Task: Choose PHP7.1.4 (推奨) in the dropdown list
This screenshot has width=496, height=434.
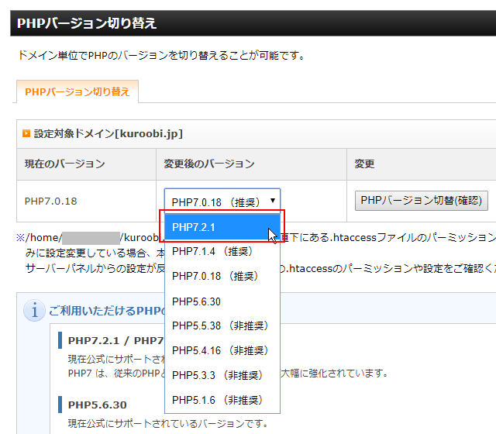Action: pos(222,251)
